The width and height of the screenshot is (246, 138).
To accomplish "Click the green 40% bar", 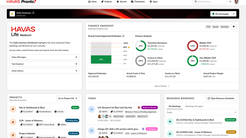I will [x=101, y=59].
